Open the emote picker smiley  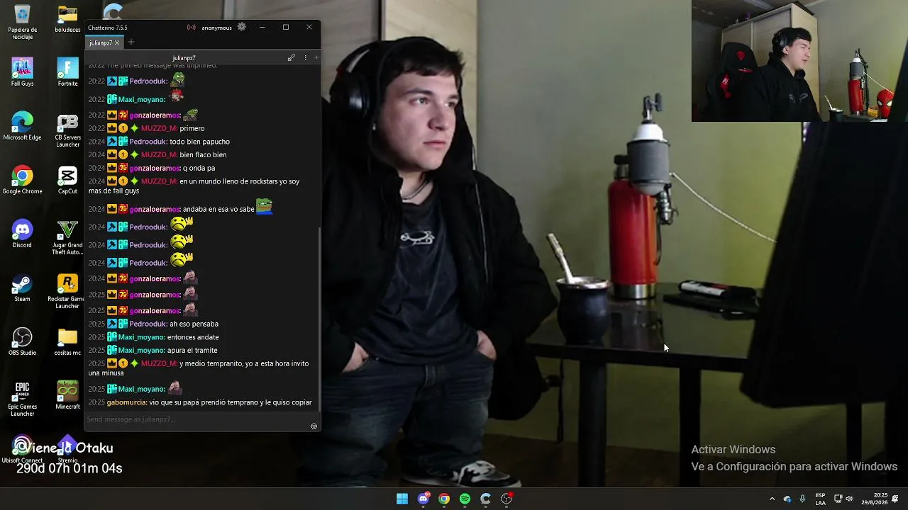pos(314,426)
